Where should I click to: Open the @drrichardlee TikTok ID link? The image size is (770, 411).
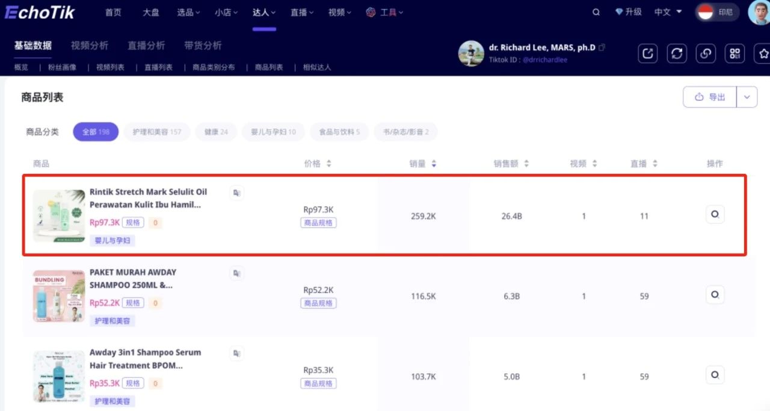click(x=544, y=60)
